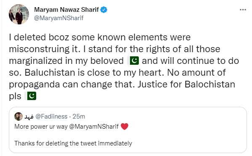Click the 'Baluchistan is close to my heart' sentence
252x156 pixels.
point(95,72)
